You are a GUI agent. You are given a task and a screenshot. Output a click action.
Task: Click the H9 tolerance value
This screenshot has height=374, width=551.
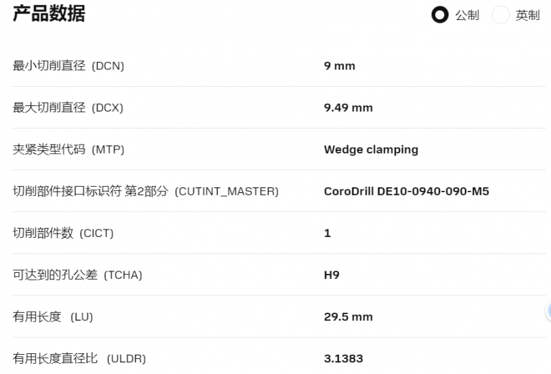(332, 275)
